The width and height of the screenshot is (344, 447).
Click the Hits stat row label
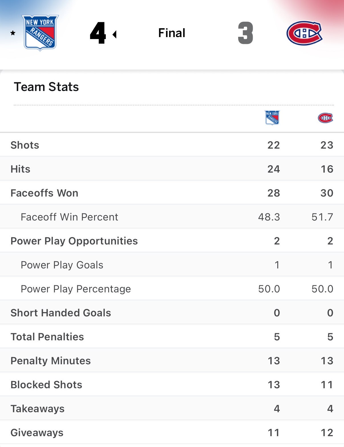[x=20, y=169]
